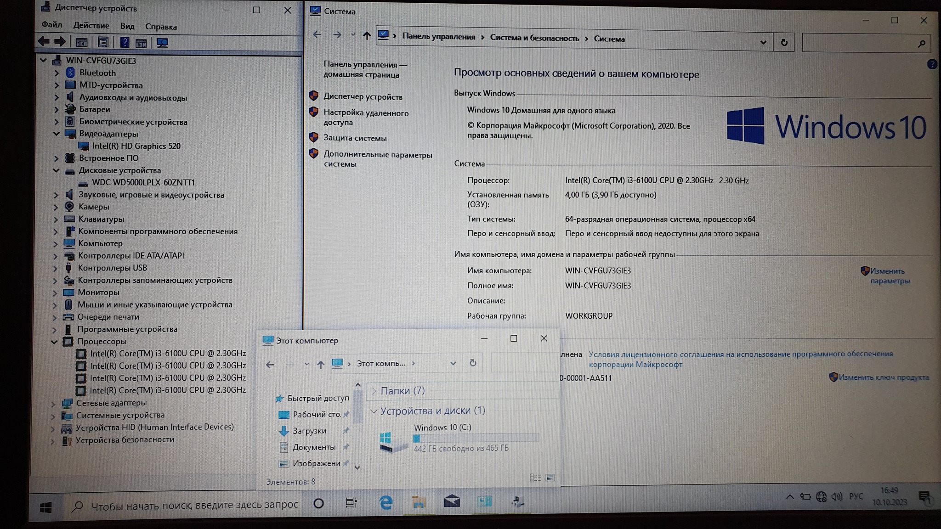Refresh the System window address bar
This screenshot has width=941, height=529.
[784, 43]
